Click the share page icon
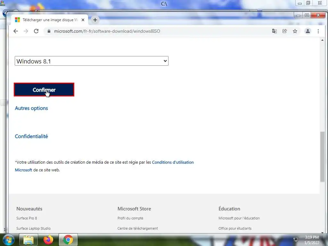This screenshot has height=246, width=328. click(x=284, y=31)
